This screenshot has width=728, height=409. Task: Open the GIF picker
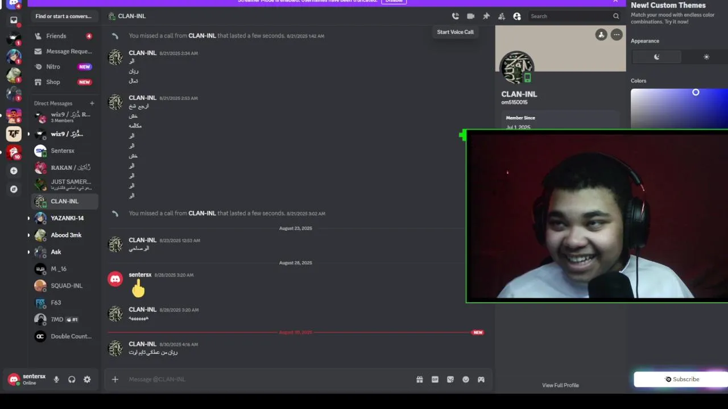pyautogui.click(x=435, y=379)
